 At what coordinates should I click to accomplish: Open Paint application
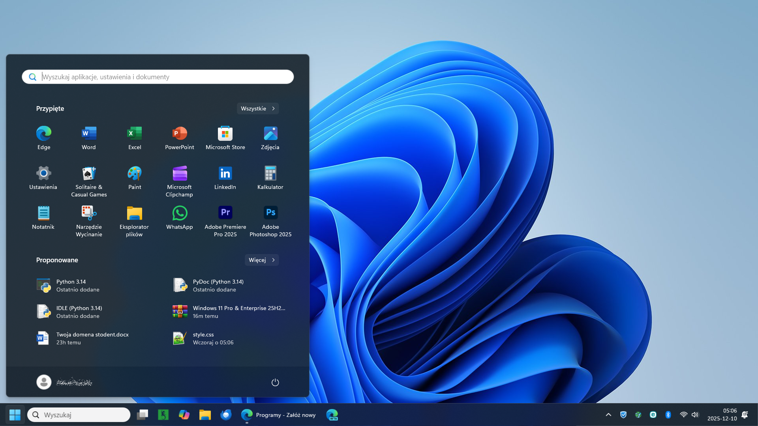coord(135,174)
